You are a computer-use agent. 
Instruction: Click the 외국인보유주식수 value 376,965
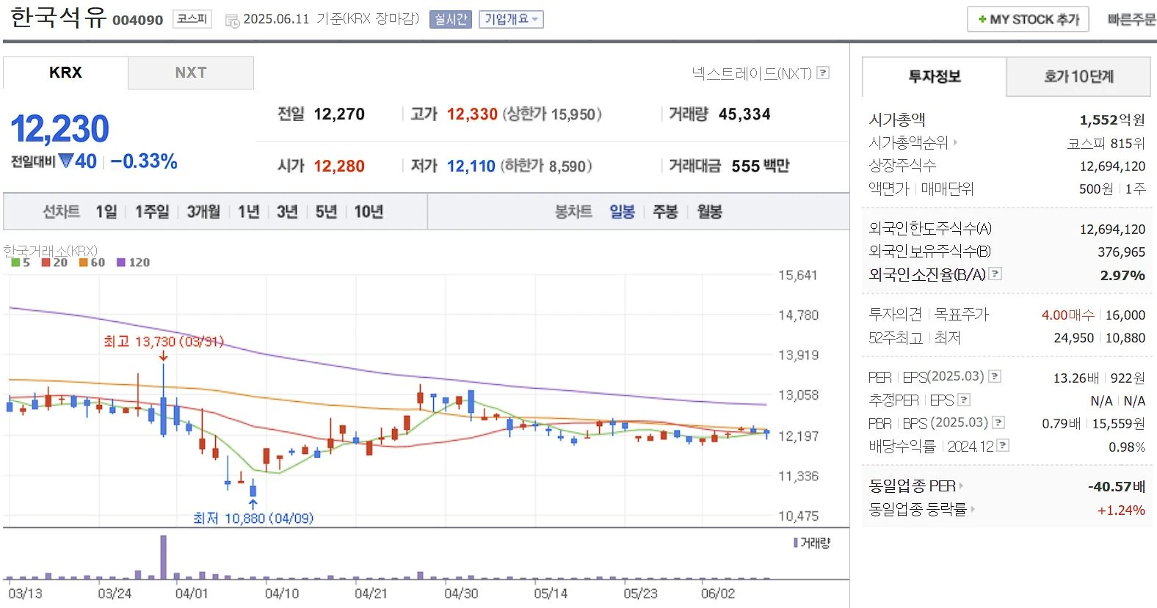coord(1121,252)
